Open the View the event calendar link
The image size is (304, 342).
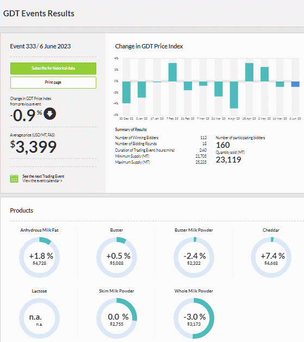[x=42, y=181]
